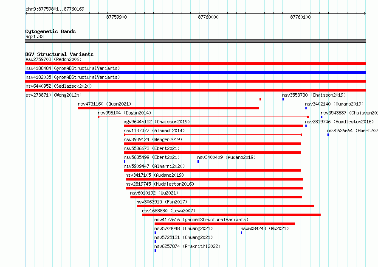The width and height of the screenshot is (378, 267).
Task: Click nsv2819745 (Huddleston2016) label
Action: pyautogui.click(x=160, y=184)
